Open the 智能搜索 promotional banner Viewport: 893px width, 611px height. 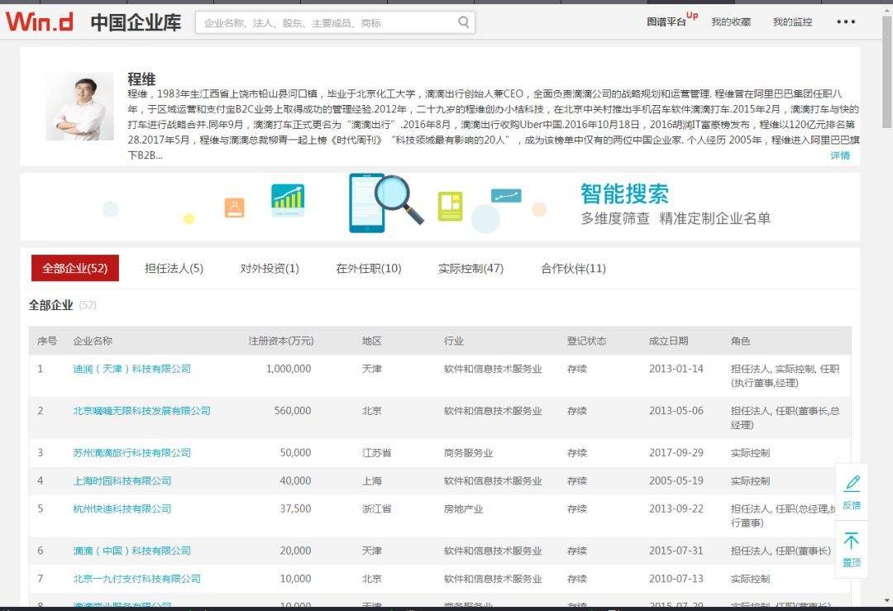440,206
